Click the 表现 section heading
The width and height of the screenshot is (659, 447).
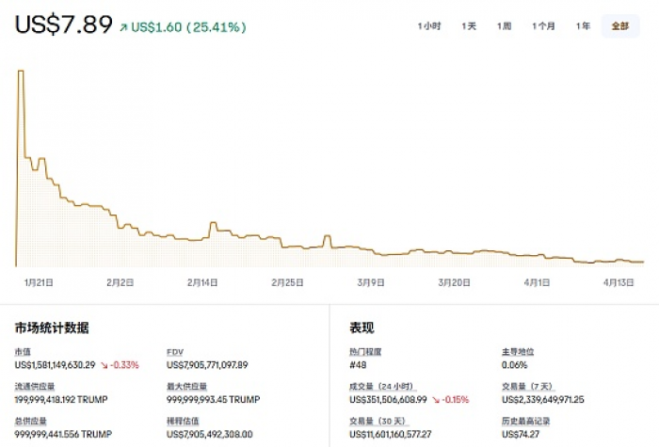(362, 327)
